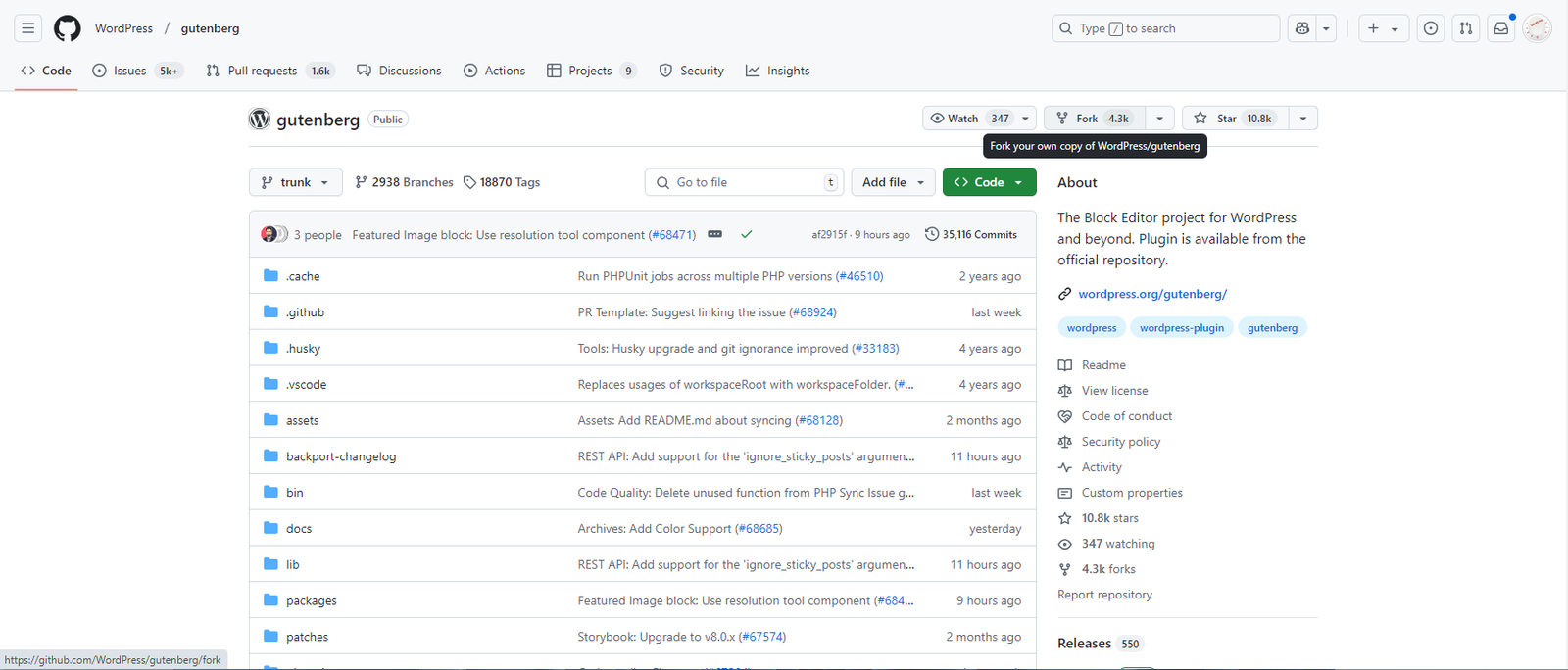Viewport: 1568px width, 670px height.
Task: Expand the commit message ellipsis icon
Action: click(x=714, y=234)
